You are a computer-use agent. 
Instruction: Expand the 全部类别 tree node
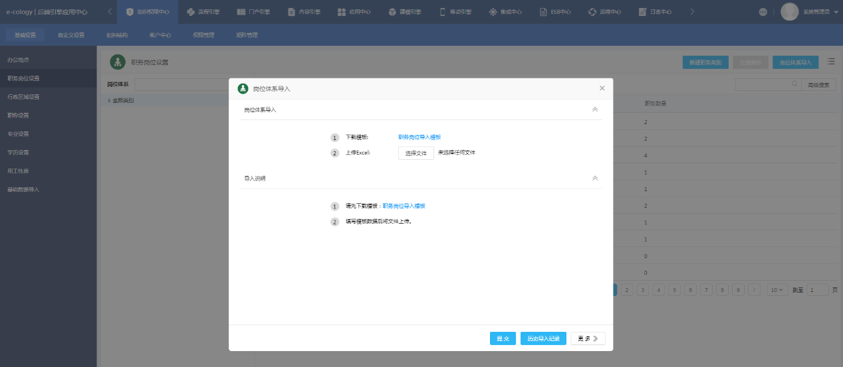109,101
